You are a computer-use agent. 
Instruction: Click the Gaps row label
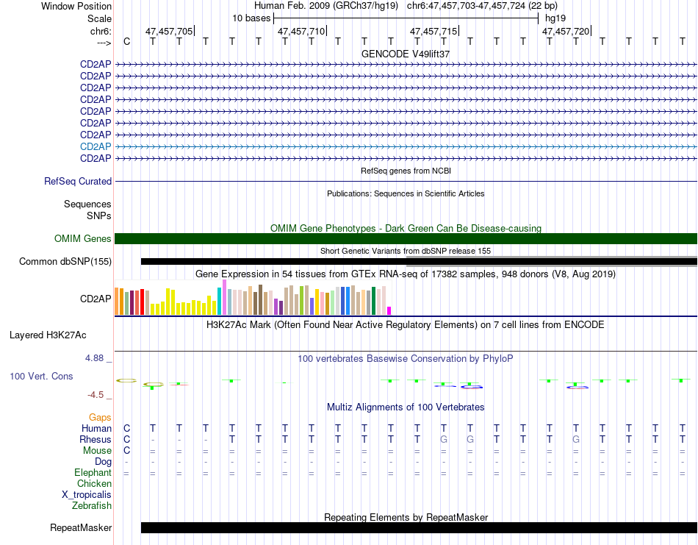pyautogui.click(x=100, y=418)
